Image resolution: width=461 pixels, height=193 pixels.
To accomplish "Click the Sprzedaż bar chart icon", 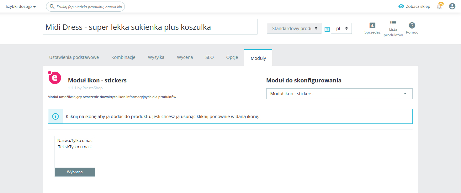I will pyautogui.click(x=372, y=25).
